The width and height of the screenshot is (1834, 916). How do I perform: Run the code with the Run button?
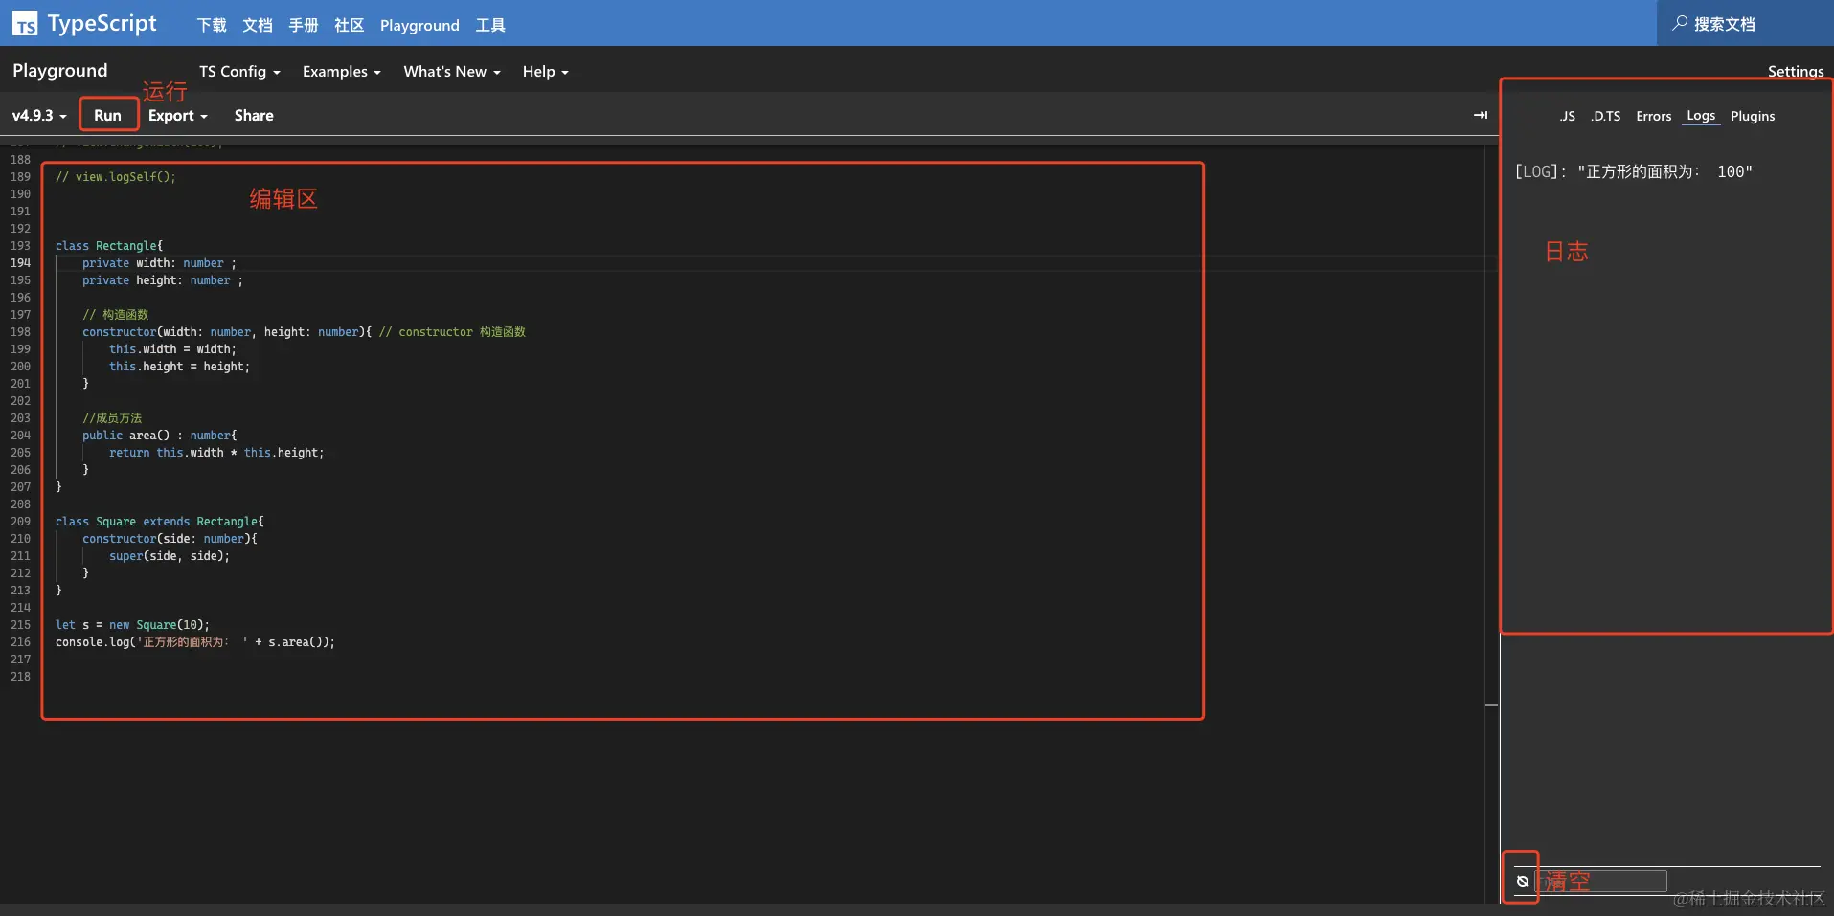108,116
